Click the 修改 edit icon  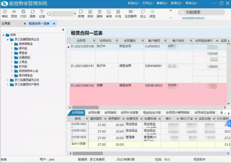pos(90,12)
